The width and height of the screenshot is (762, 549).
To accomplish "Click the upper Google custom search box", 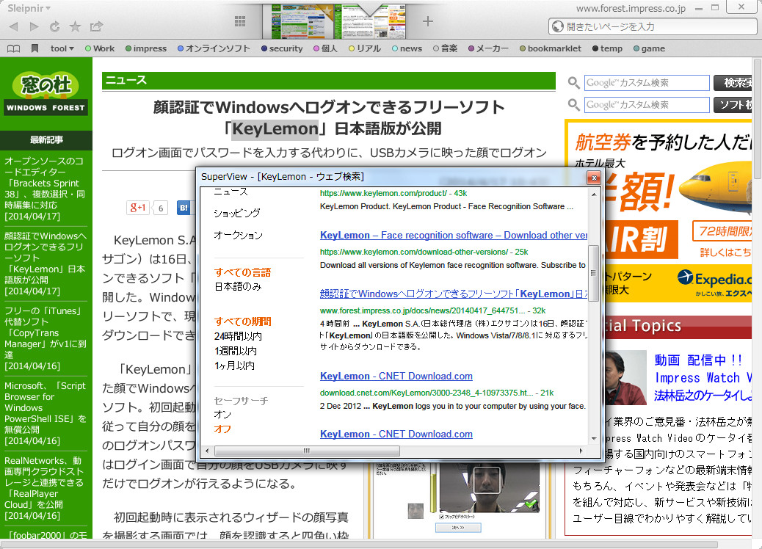I will 647,83.
